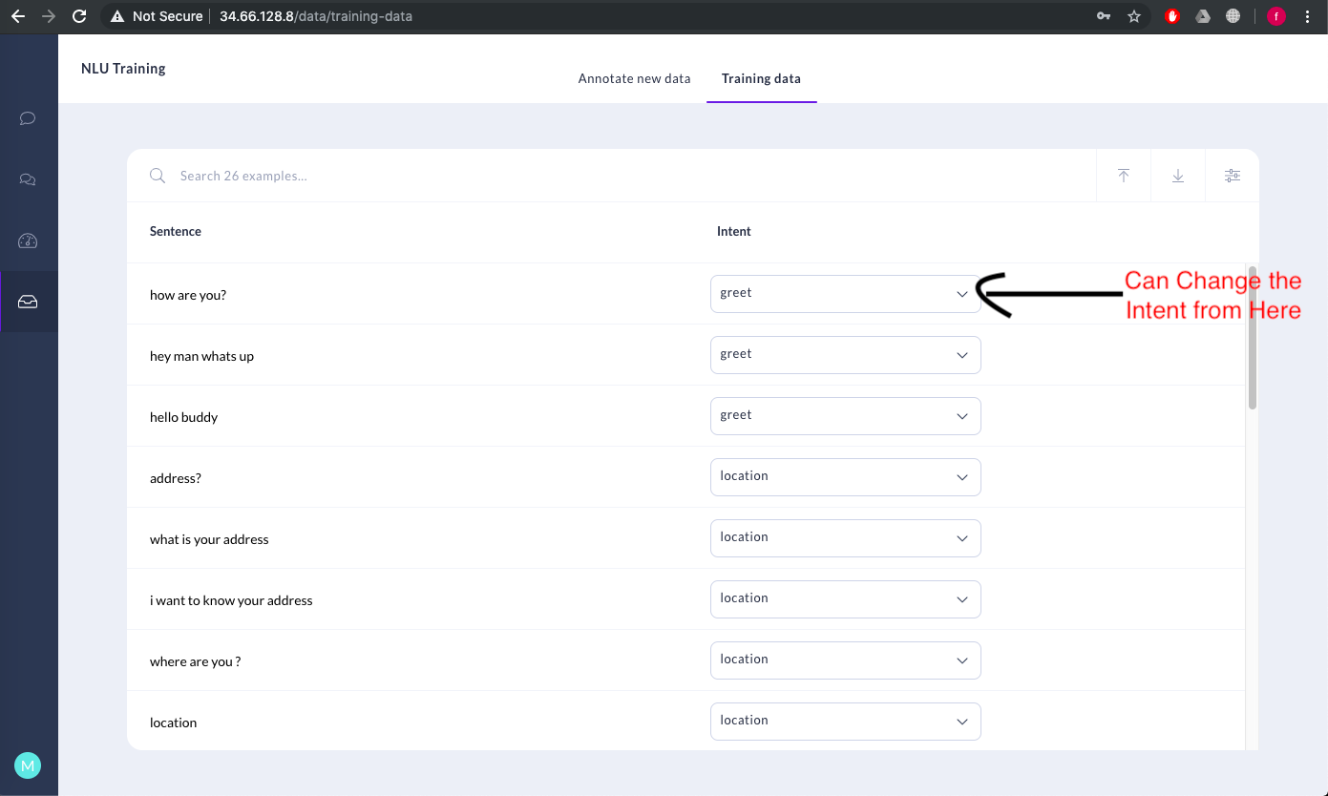The height and width of the screenshot is (796, 1328).
Task: Select the Training data tab
Action: (x=761, y=78)
